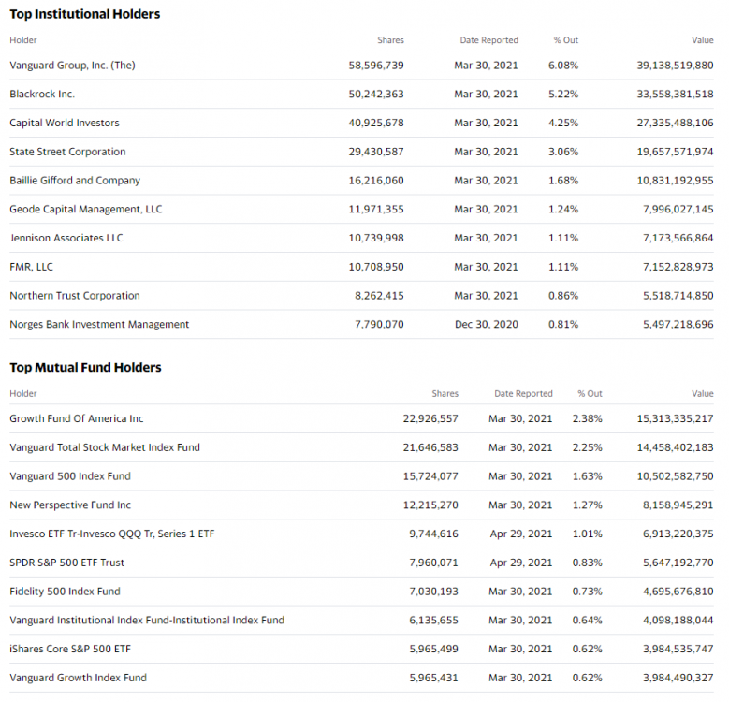Click Jennison Associates LLC holder
The height and width of the screenshot is (702, 729).
coord(66,238)
